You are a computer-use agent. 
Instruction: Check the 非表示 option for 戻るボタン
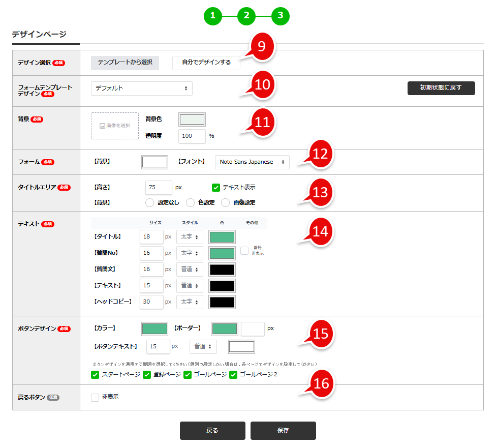[x=95, y=396]
